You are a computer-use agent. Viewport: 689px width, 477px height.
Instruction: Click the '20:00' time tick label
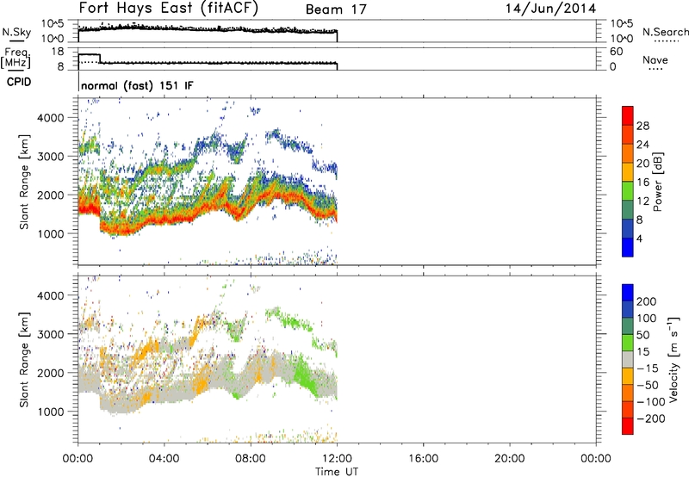(x=509, y=459)
